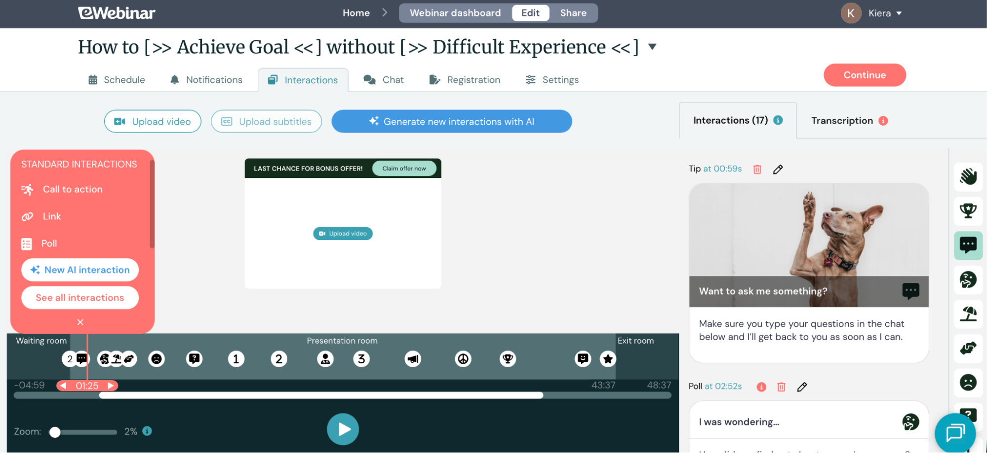Select the handshake interaction icon
Screen dimensions: 987x453
[x=968, y=348]
